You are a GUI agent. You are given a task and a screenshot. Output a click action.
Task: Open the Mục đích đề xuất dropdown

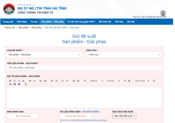(124, 116)
